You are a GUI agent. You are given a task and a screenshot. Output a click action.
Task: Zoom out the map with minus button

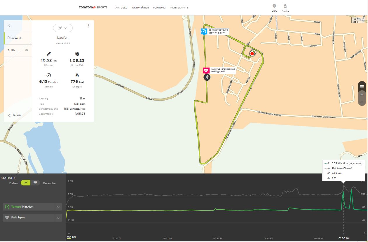362,102
